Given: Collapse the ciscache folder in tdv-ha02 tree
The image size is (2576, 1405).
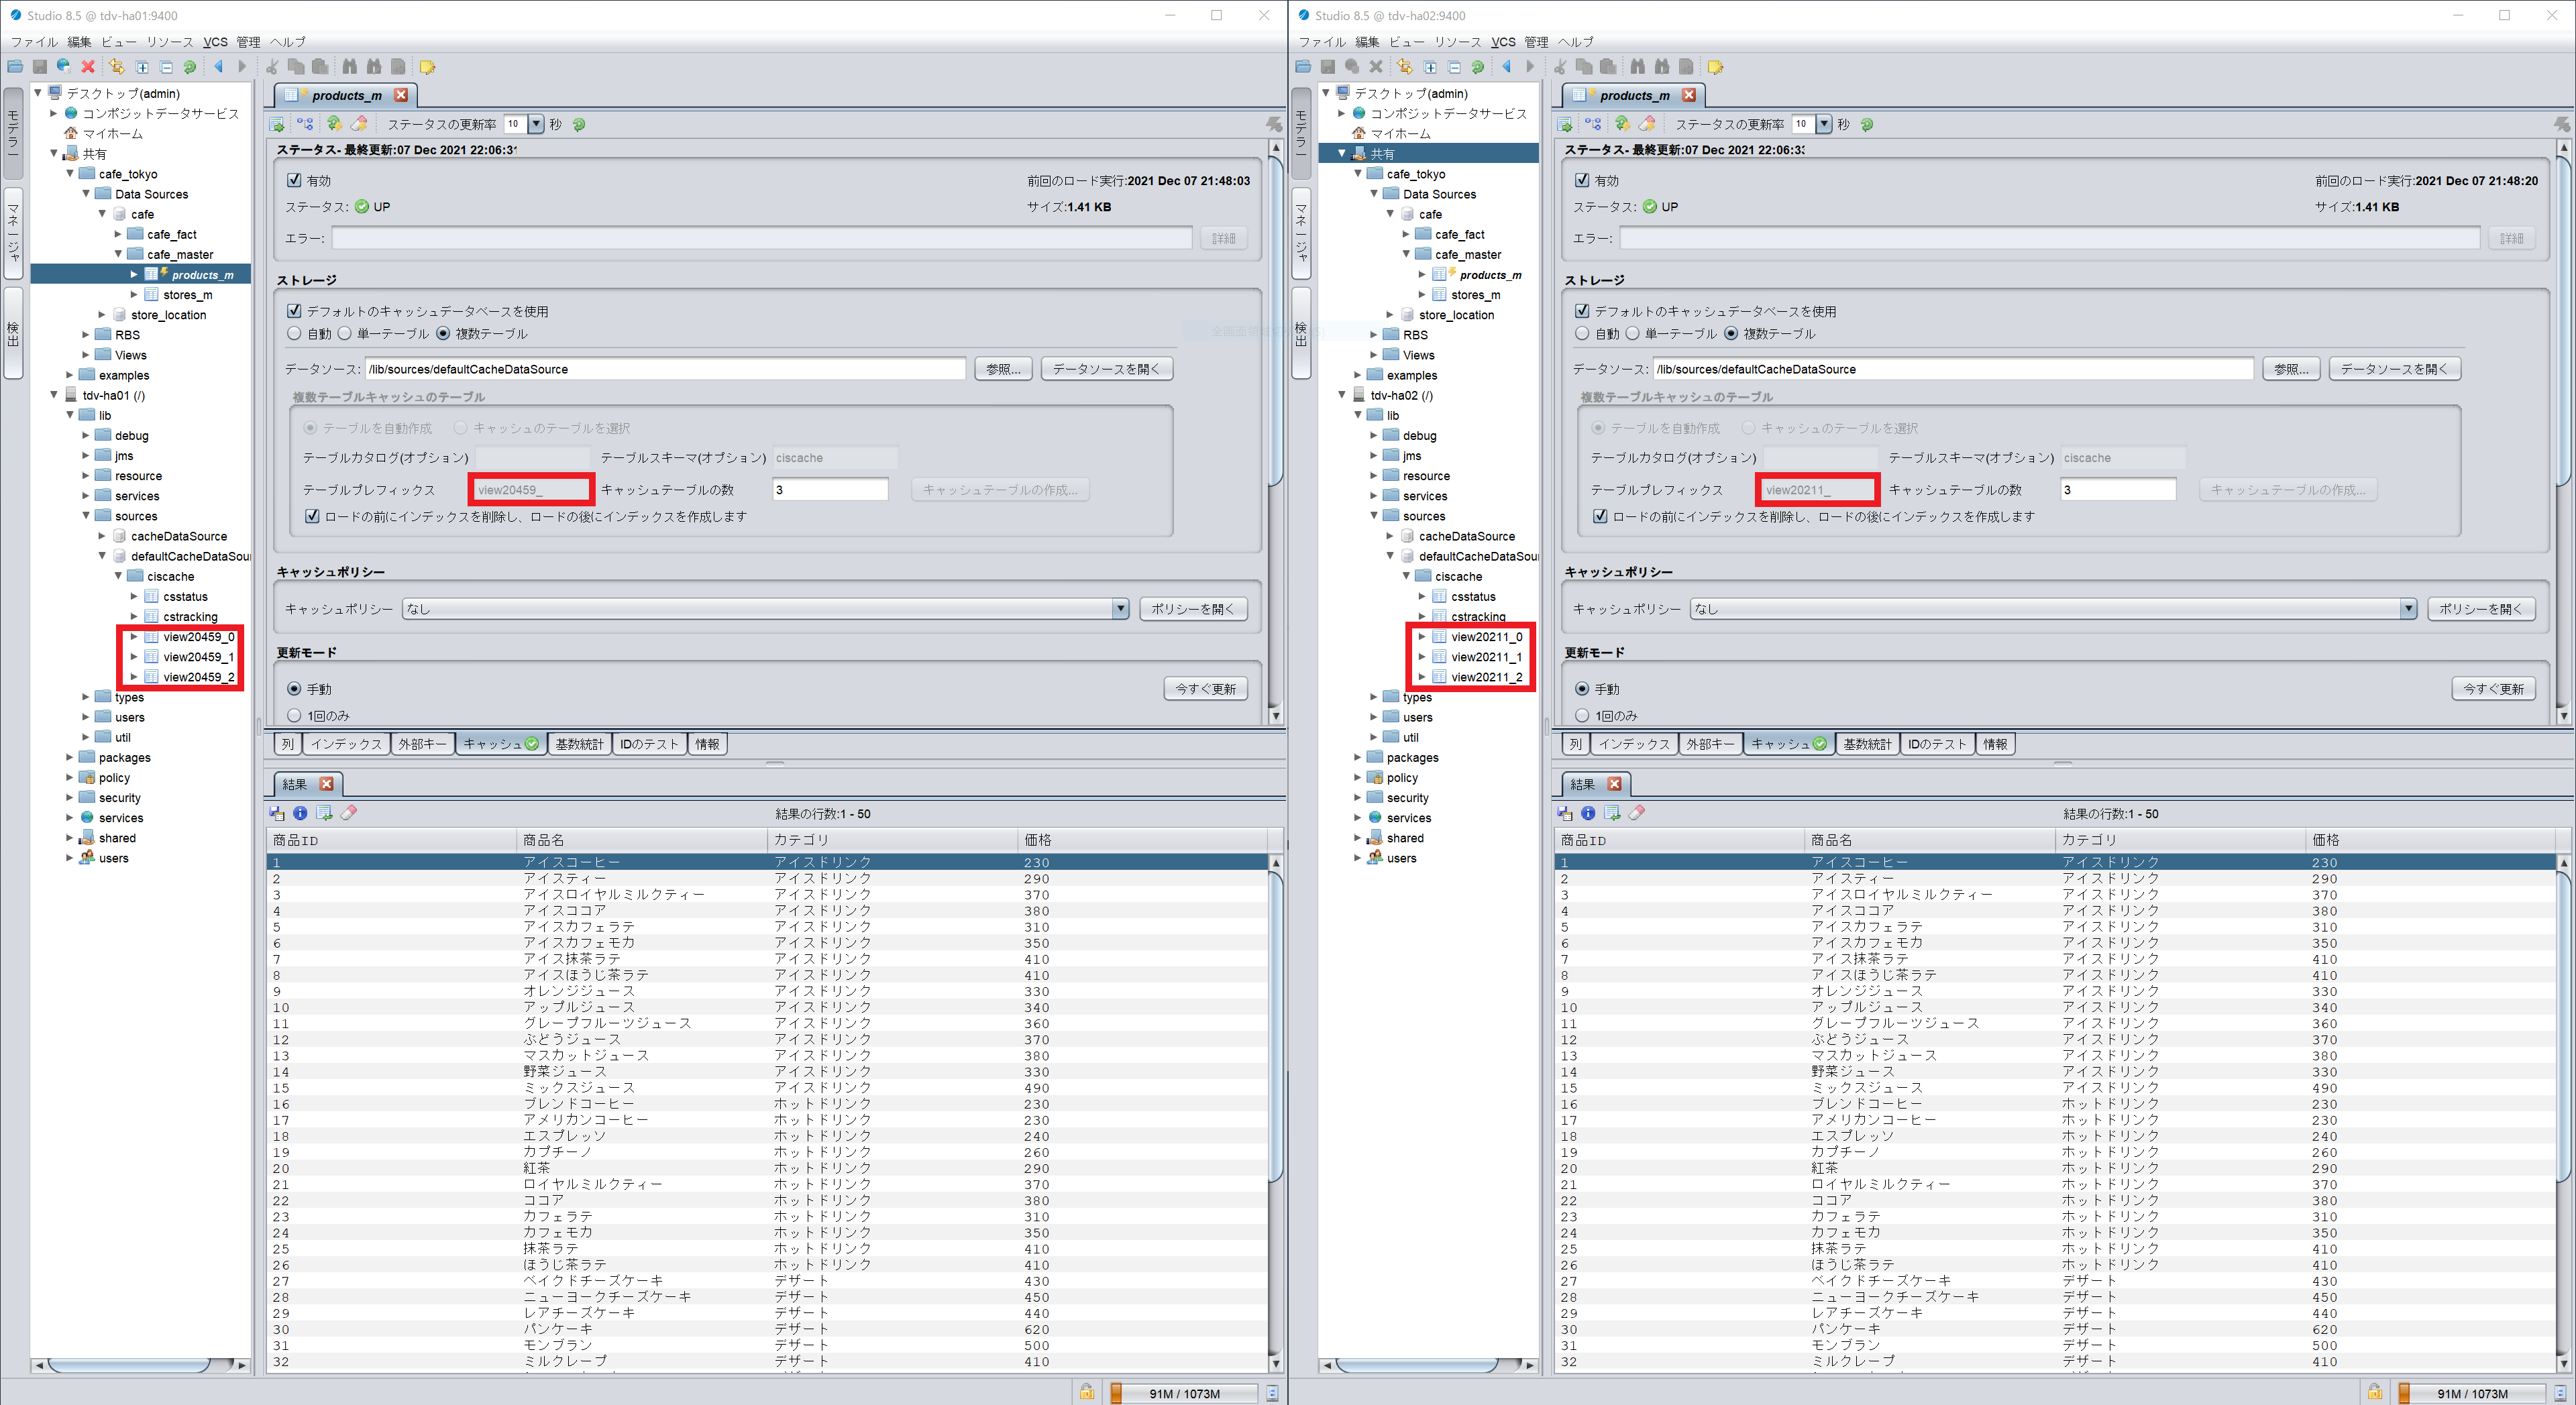Looking at the screenshot, I should point(1406,576).
